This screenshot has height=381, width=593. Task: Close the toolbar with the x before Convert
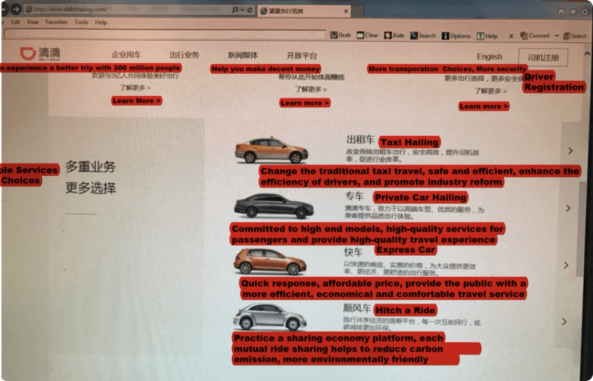click(x=511, y=37)
